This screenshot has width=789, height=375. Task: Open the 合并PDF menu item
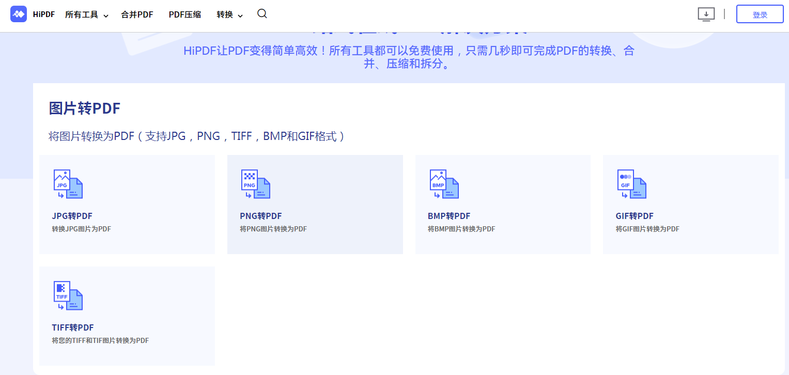[x=137, y=14]
